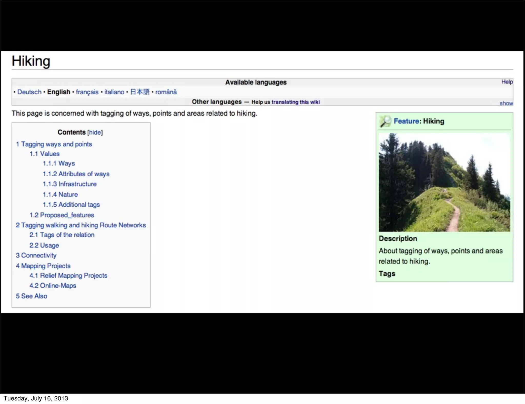The height and width of the screenshot is (404, 525).
Task: Jump to 5 See Also section
Action: (32, 296)
